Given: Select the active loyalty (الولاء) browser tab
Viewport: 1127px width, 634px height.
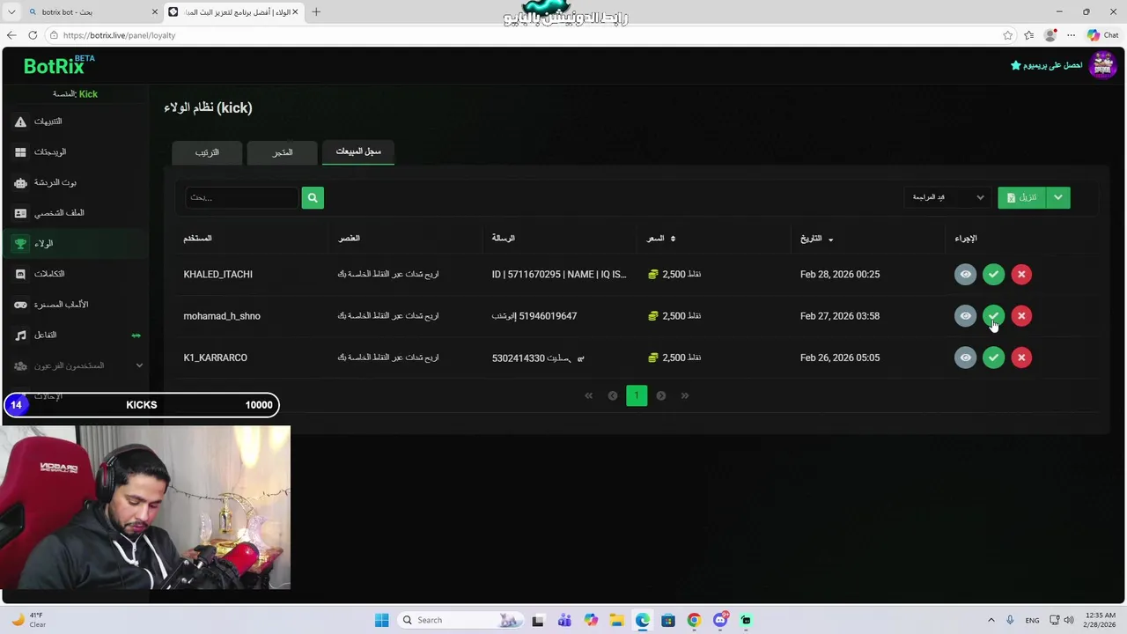Looking at the screenshot, I should click(x=233, y=12).
